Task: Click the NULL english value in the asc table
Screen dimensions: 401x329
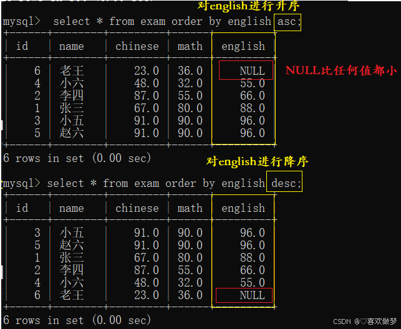Action: [253, 71]
